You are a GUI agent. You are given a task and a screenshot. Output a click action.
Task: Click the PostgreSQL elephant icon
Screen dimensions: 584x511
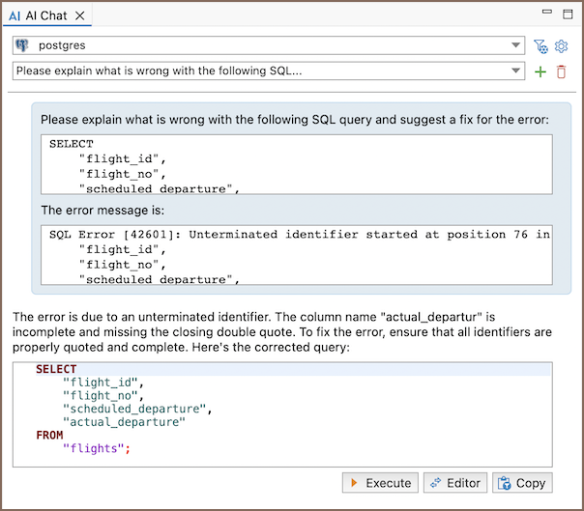point(22,45)
